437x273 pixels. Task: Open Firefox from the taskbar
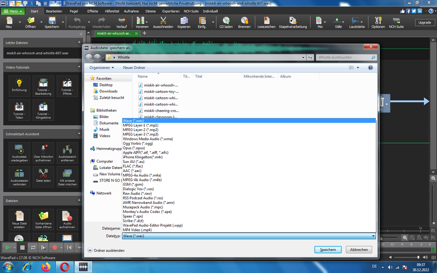(x=45, y=267)
